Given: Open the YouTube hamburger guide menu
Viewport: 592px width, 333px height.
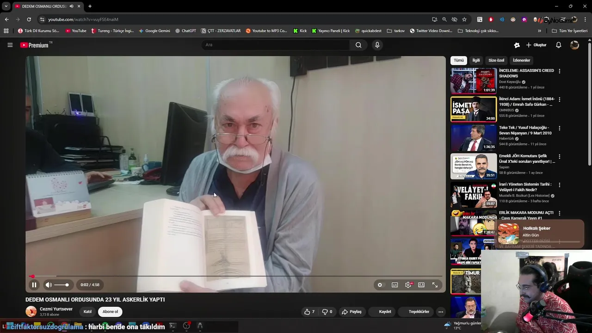Looking at the screenshot, I should (x=10, y=45).
